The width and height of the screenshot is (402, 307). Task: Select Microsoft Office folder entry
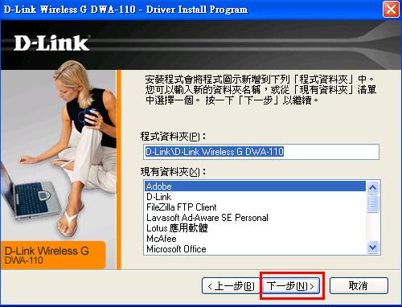click(x=255, y=249)
